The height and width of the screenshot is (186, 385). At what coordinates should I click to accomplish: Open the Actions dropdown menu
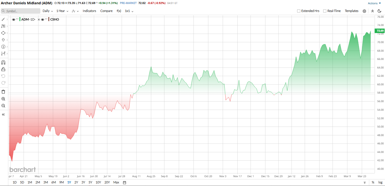[374, 3]
